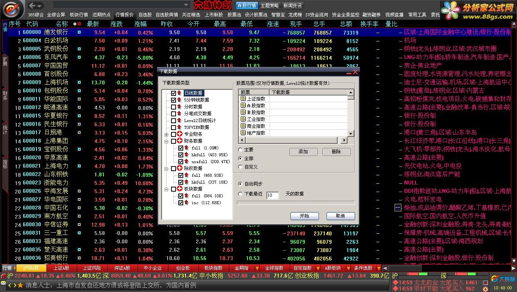Image resolution: width=517 pixels, height=292 pixels.
Task: Check the 日线数据 checkbox
Action: (x=174, y=93)
